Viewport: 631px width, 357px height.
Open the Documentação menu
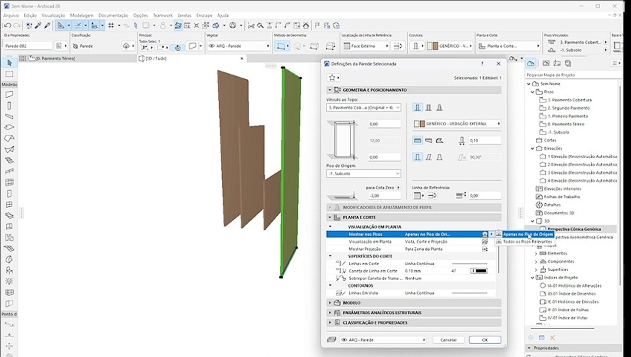pos(113,15)
